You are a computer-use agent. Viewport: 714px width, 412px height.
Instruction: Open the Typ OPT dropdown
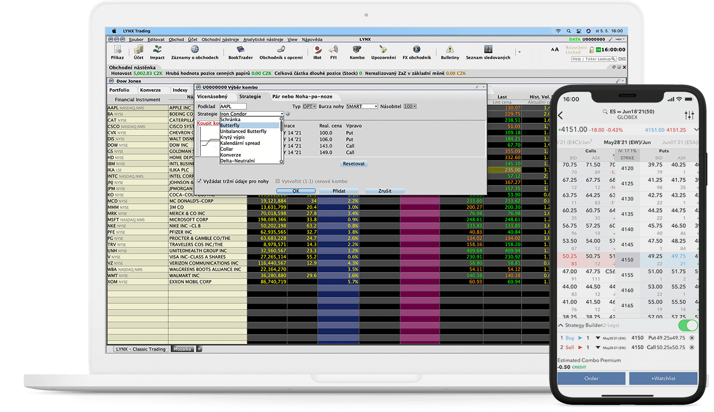[x=310, y=106]
